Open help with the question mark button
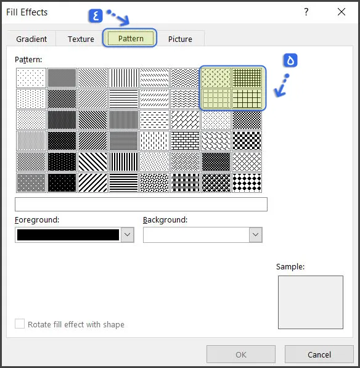This screenshot has width=360, height=368. click(306, 12)
